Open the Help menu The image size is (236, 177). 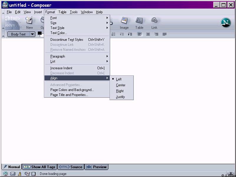point(99,12)
